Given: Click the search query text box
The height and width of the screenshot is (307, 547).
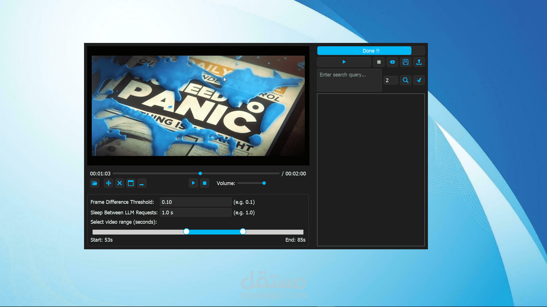Looking at the screenshot, I should 349,80.
